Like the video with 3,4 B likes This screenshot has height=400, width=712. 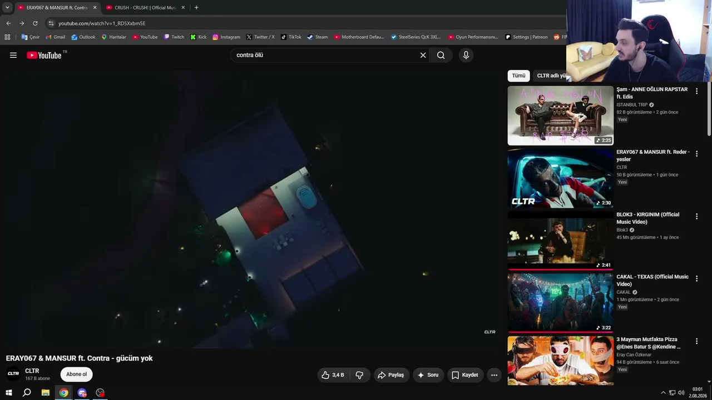[333, 375]
